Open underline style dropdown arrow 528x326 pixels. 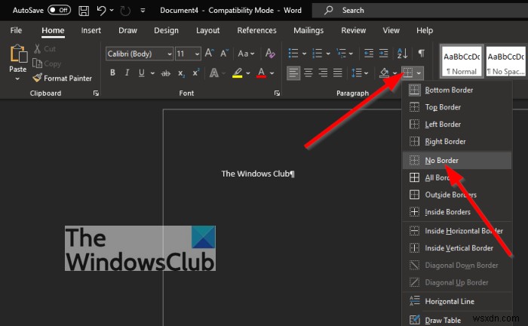tap(152, 73)
